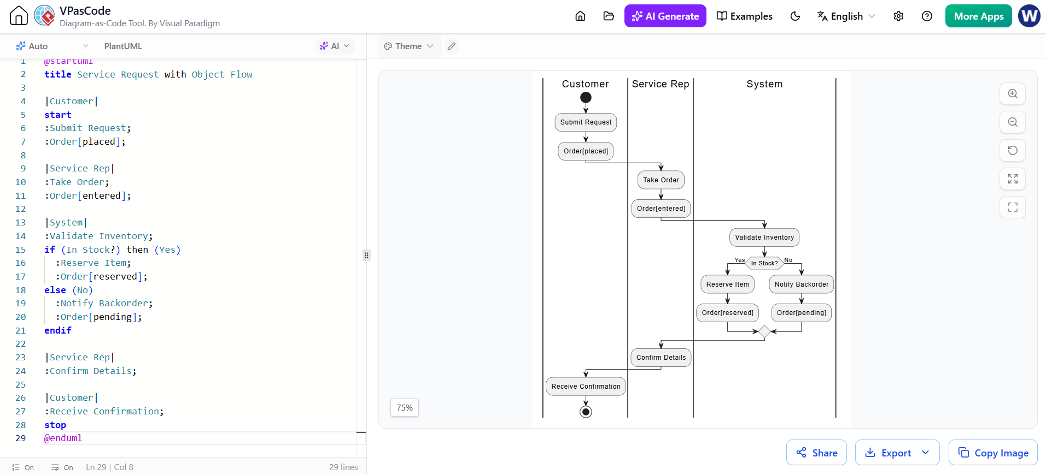Click the '@enduml' code line
The image size is (1046, 475).
[x=63, y=438]
